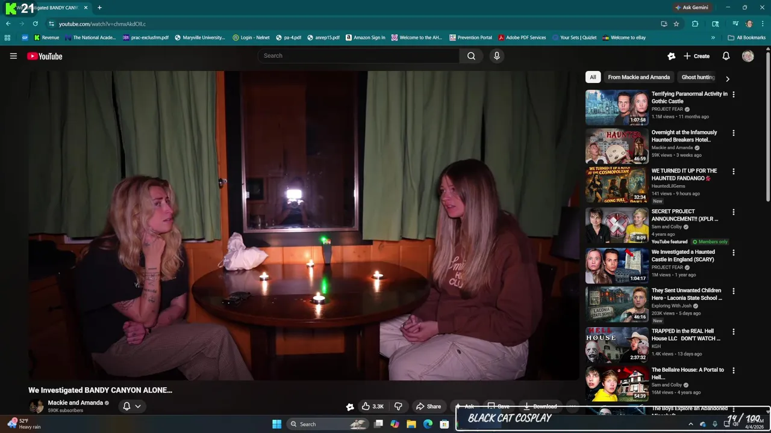771x433 pixels.
Task: Click the YouTube search magnifier button
Action: point(471,56)
